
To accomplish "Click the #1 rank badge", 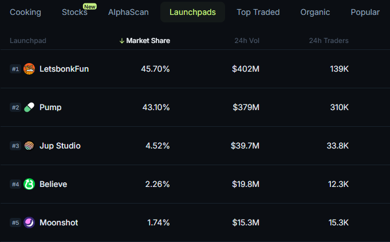I will pos(15,69).
